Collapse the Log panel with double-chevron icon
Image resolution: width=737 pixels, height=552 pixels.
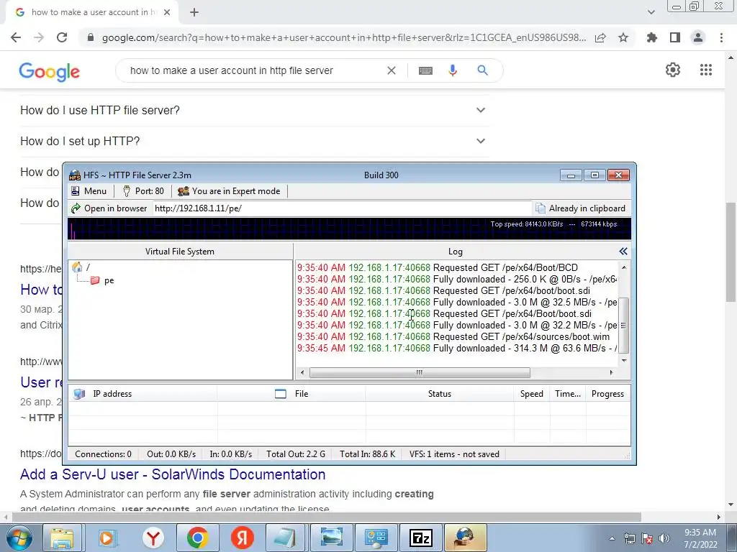623,252
